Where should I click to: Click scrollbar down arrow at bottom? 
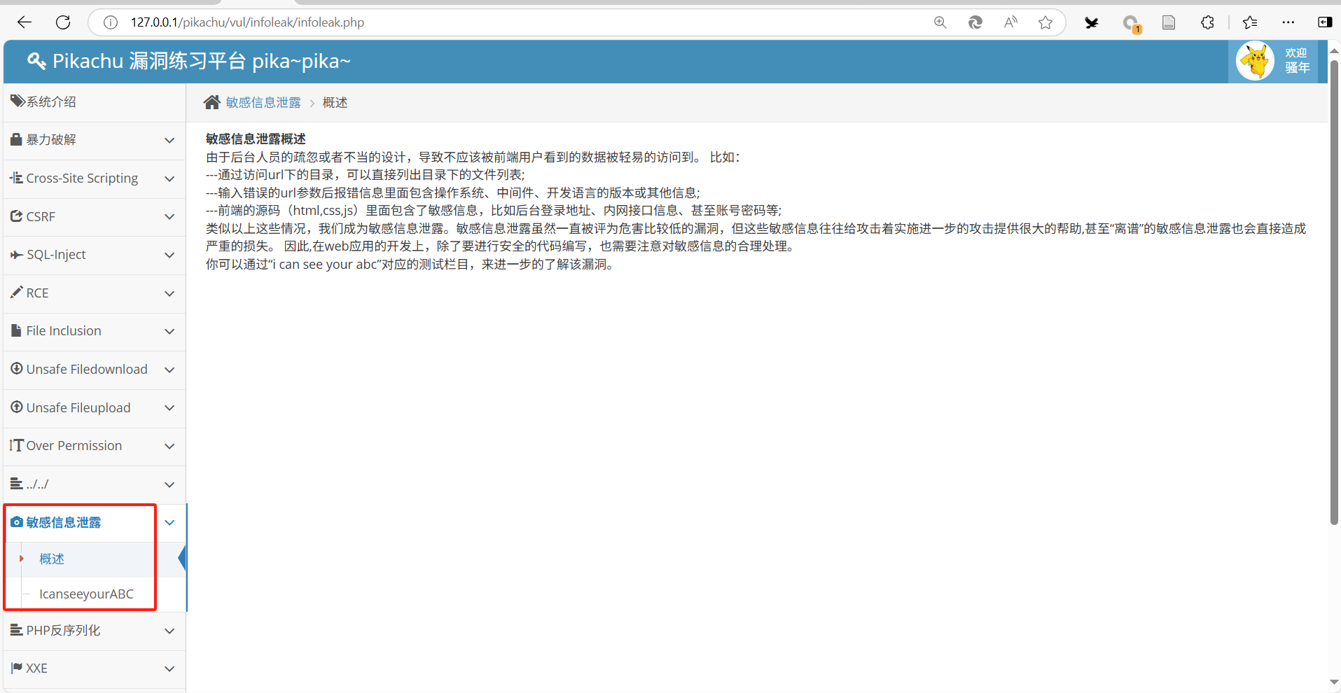[1334, 682]
